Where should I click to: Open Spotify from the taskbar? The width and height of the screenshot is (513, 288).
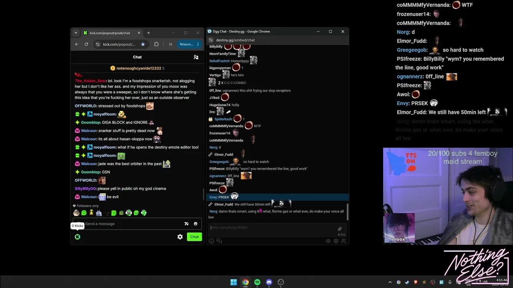point(257,282)
